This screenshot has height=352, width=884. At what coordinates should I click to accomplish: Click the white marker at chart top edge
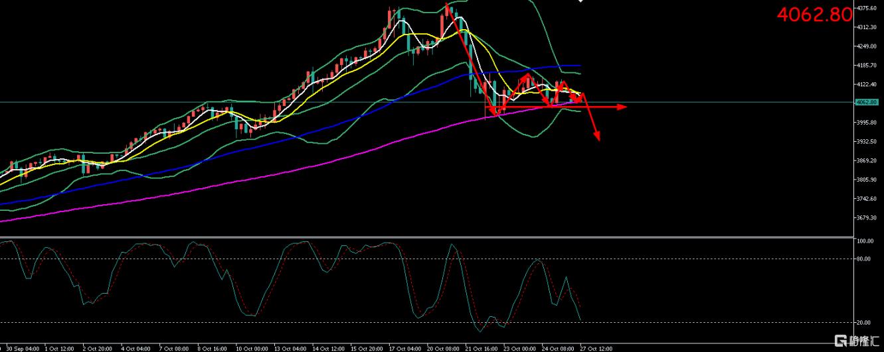[581, 1]
